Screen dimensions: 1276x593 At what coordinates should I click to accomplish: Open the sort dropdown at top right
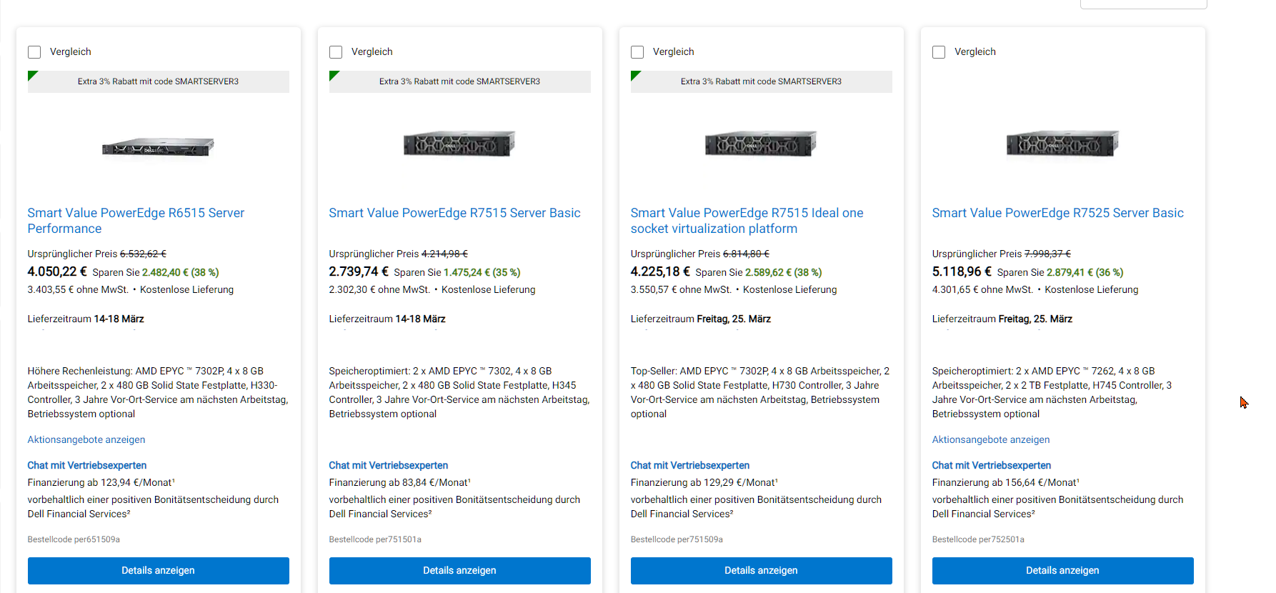pyautogui.click(x=1143, y=4)
